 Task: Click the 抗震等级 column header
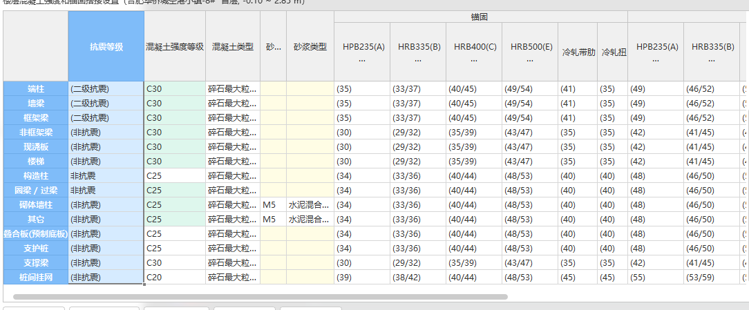coord(106,46)
